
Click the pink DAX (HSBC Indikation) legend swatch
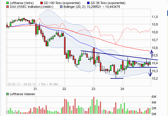point(8,7)
